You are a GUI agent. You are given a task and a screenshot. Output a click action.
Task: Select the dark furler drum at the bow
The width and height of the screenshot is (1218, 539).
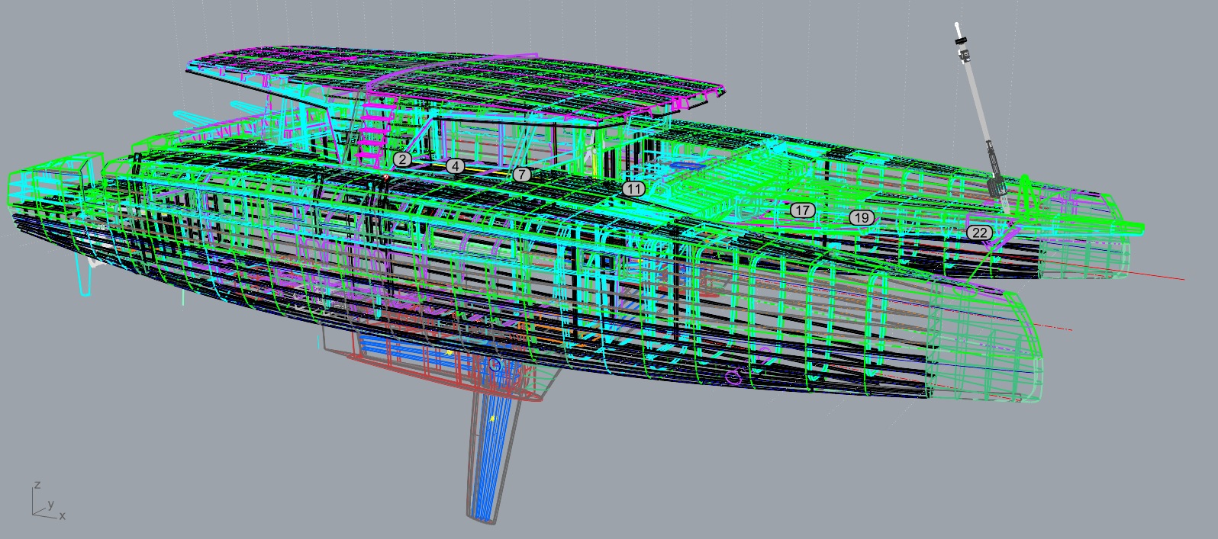pos(996,186)
